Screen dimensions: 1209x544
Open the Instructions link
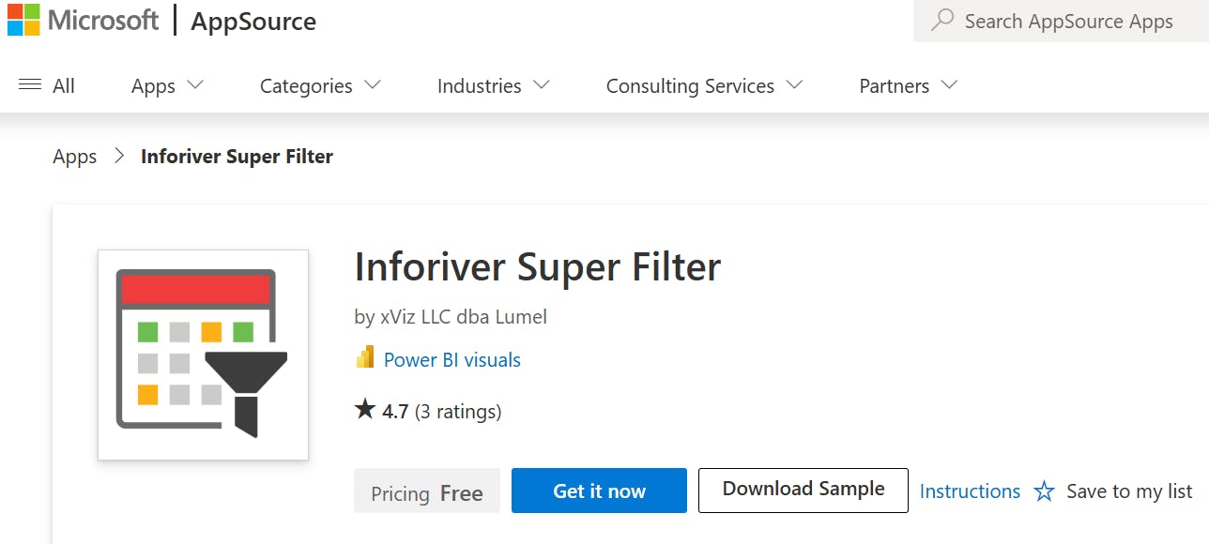pos(970,491)
